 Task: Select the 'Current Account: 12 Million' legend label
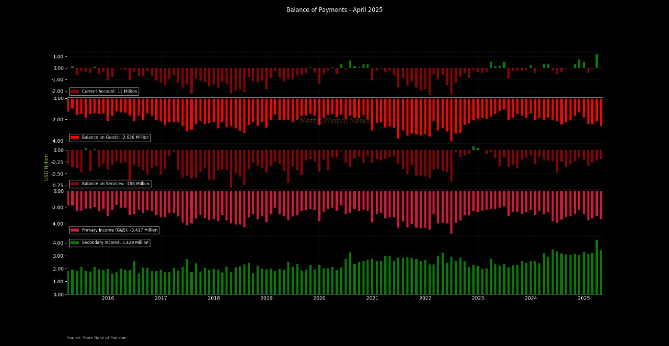tap(109, 91)
